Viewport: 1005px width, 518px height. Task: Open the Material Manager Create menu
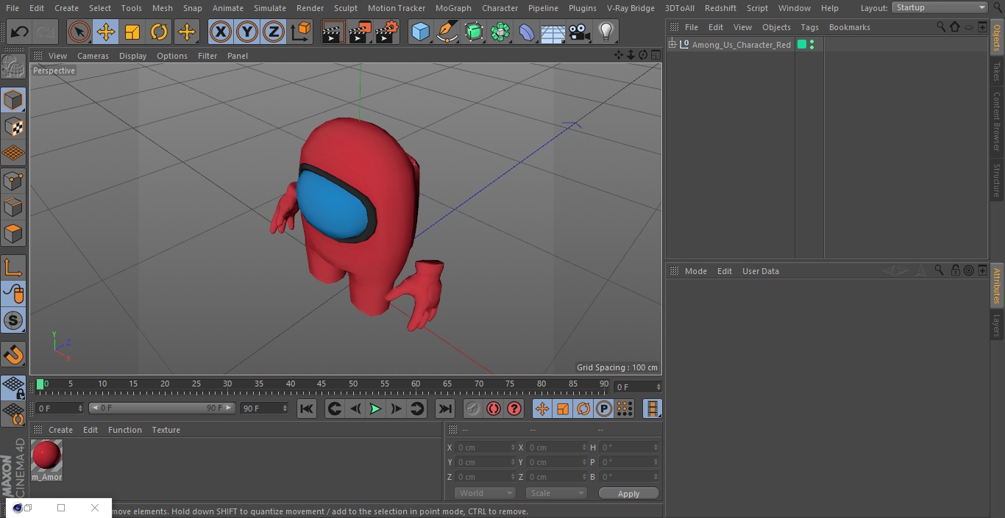60,430
